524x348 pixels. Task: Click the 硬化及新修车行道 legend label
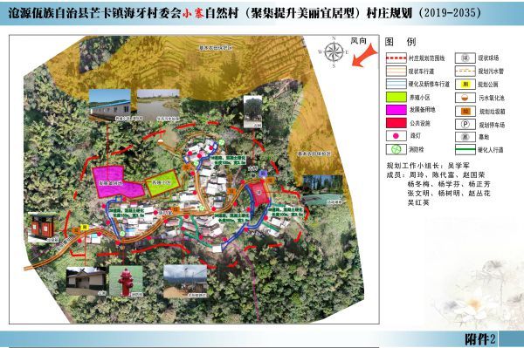coord(429,84)
